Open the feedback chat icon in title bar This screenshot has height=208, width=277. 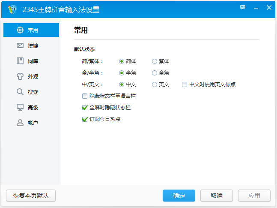[243, 7]
